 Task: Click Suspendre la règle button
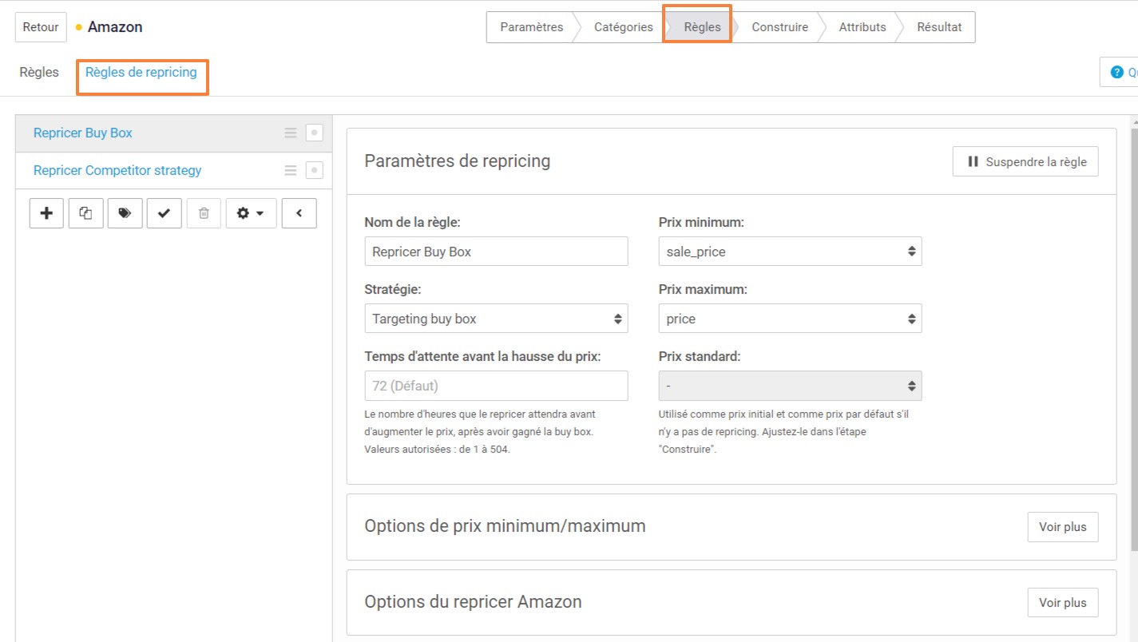coord(1025,162)
